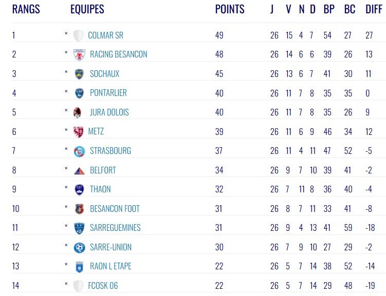Click the Belfort club logo
This screenshot has width=386, height=296.
click(x=79, y=170)
